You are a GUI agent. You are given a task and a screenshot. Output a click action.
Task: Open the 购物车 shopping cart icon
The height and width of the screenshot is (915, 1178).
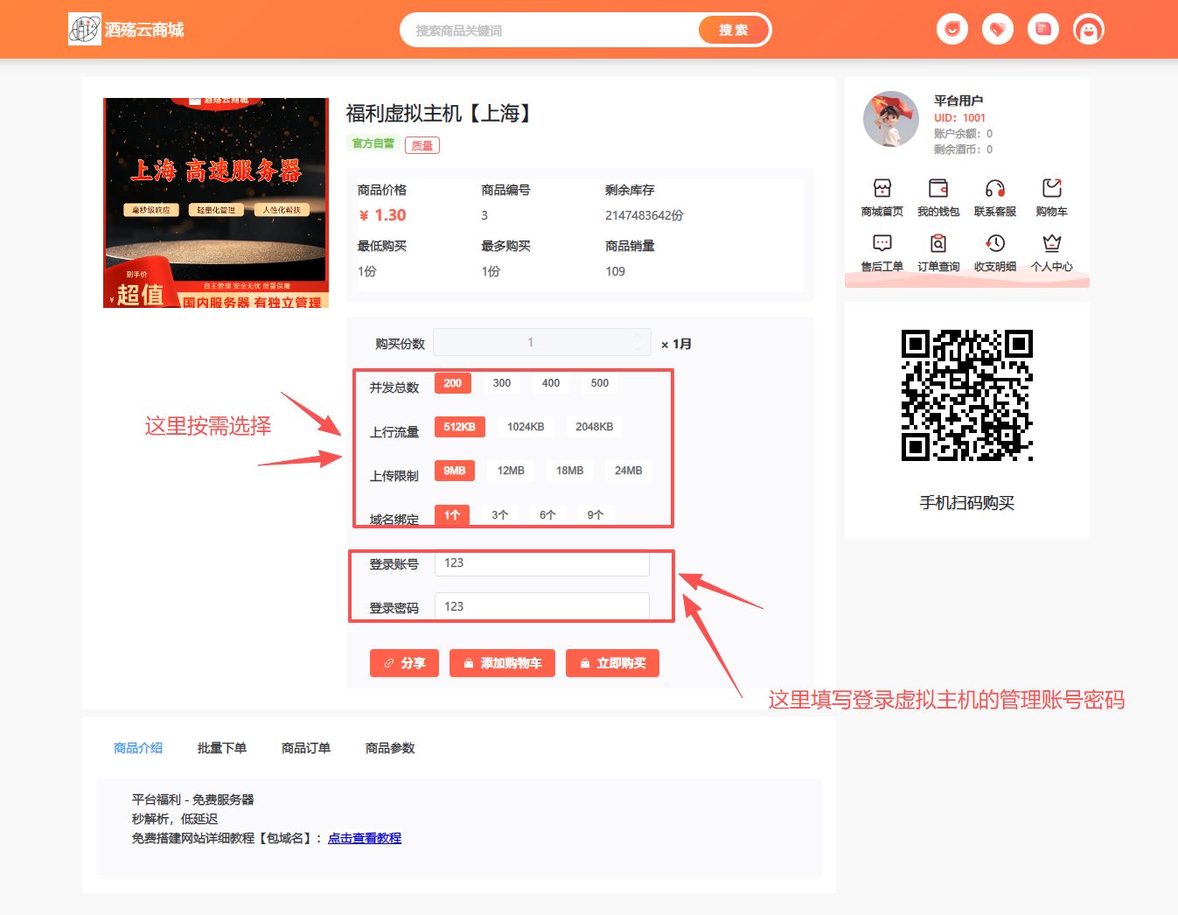1051,198
